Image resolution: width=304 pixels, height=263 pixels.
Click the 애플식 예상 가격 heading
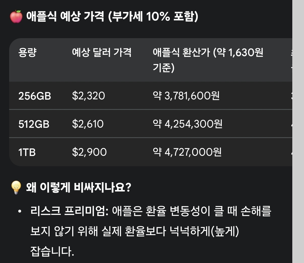(112, 17)
